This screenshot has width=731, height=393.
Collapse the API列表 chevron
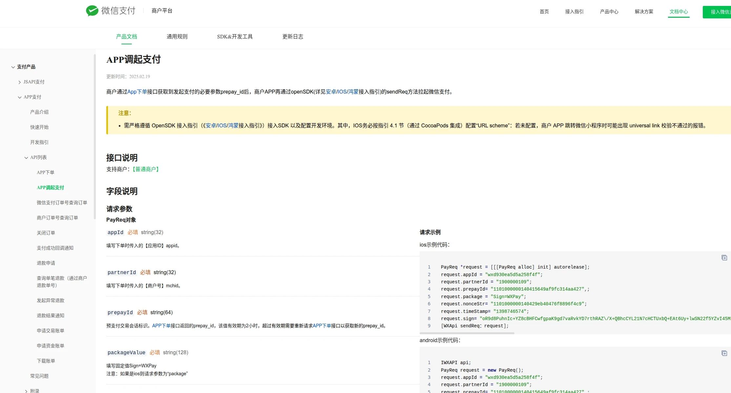pos(26,158)
